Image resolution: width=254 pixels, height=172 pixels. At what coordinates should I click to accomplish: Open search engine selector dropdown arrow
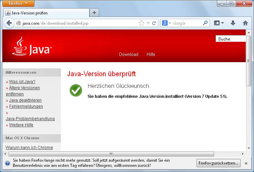point(170,23)
